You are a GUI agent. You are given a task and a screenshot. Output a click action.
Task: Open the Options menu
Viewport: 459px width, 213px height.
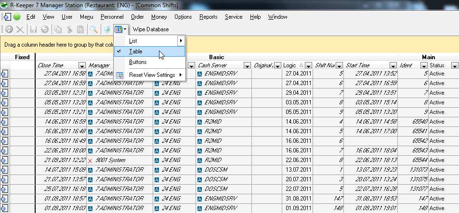pyautogui.click(x=183, y=17)
